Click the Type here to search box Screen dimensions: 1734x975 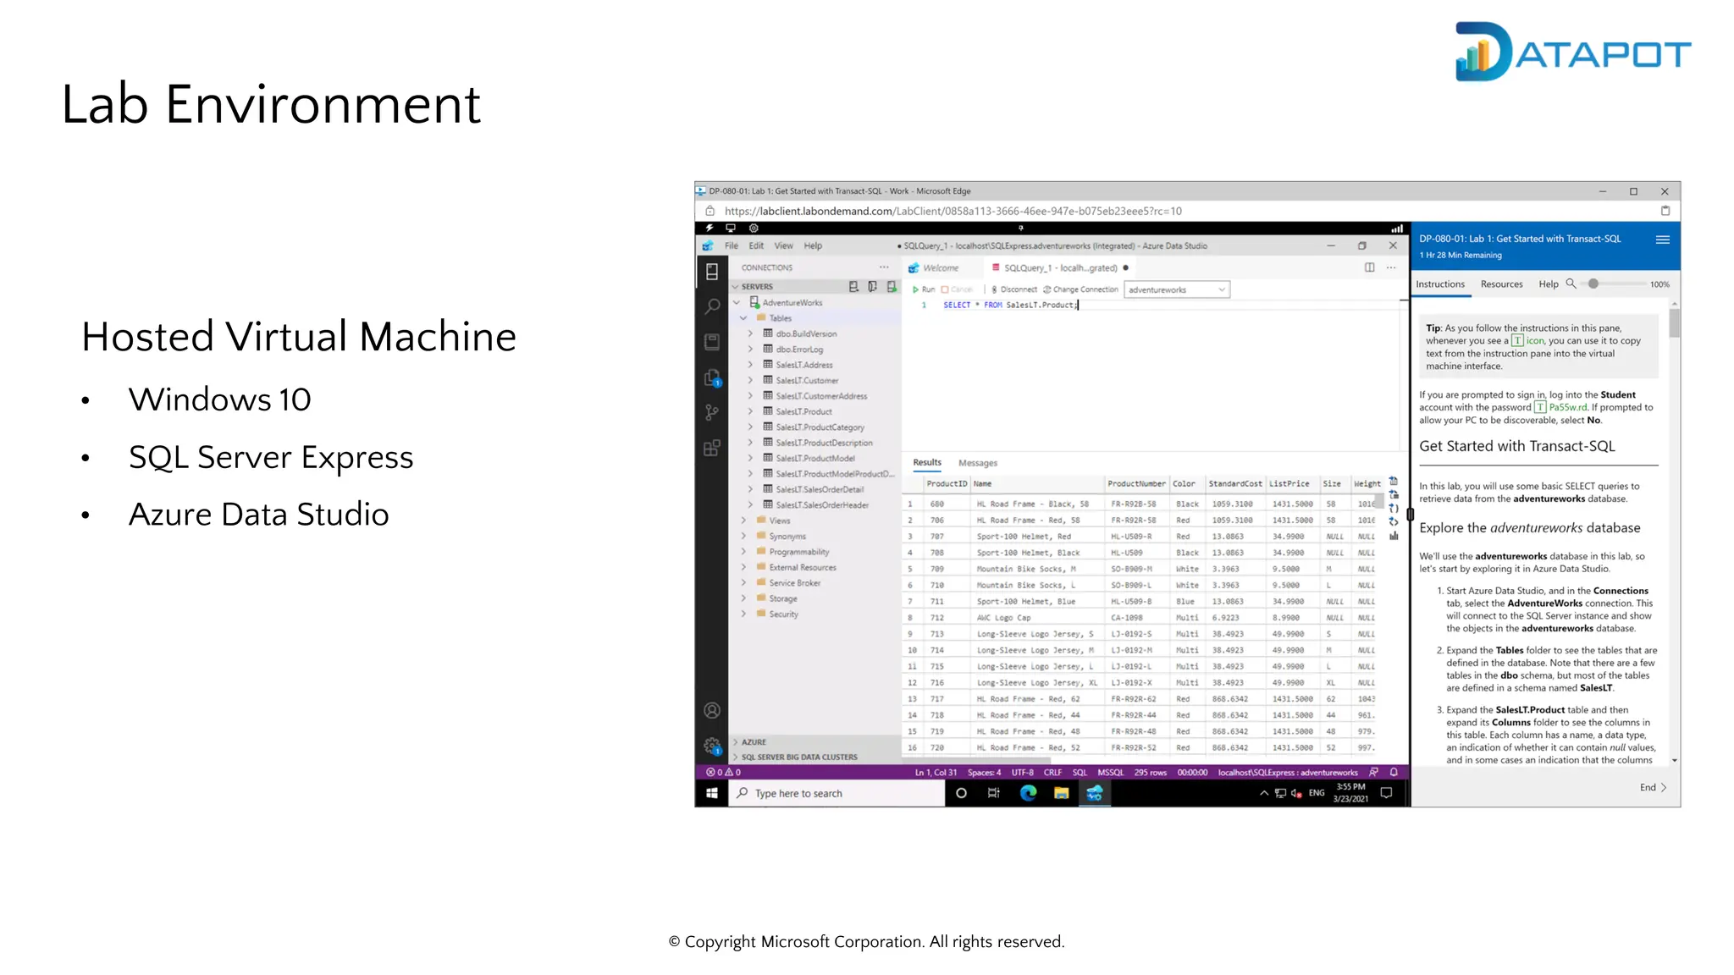pos(837,793)
